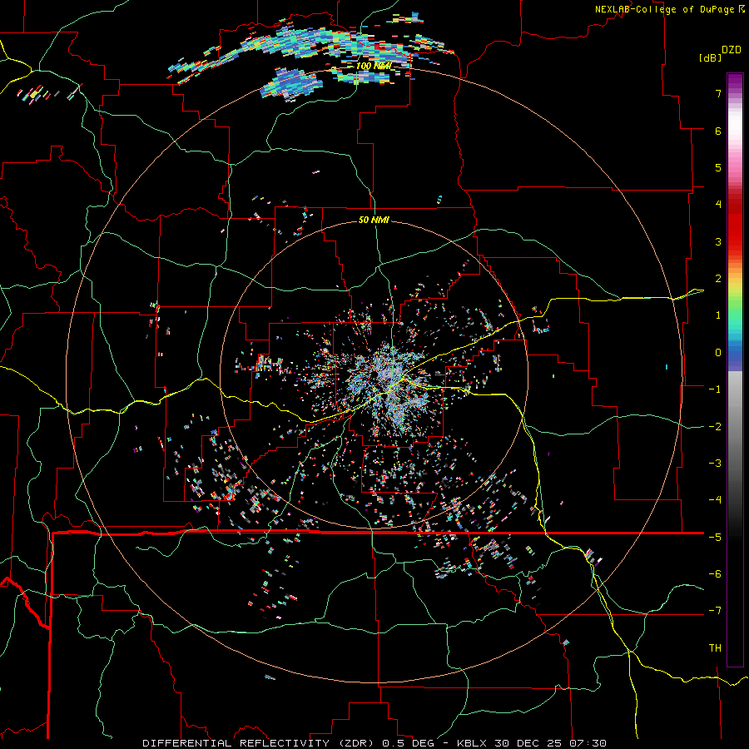The height and width of the screenshot is (749, 749).
Task: Click the -2 value on the color scale
Action: (715, 427)
